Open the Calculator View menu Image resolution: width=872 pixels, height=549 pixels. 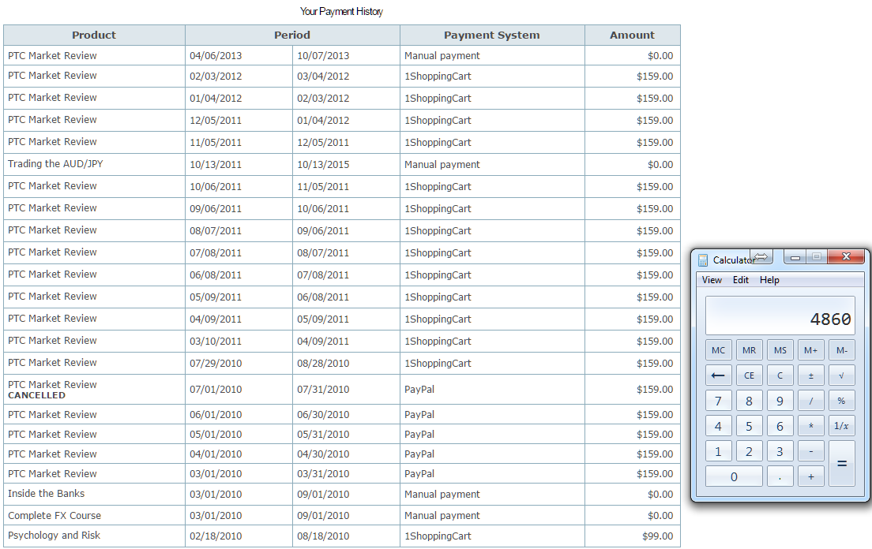click(x=712, y=280)
